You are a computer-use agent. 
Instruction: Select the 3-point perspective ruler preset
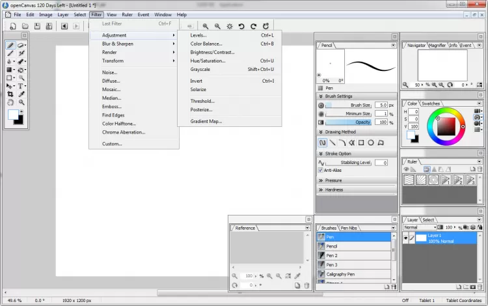[470, 180]
